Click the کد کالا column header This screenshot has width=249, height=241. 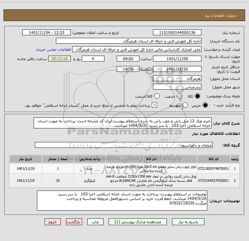[x=213, y=159]
